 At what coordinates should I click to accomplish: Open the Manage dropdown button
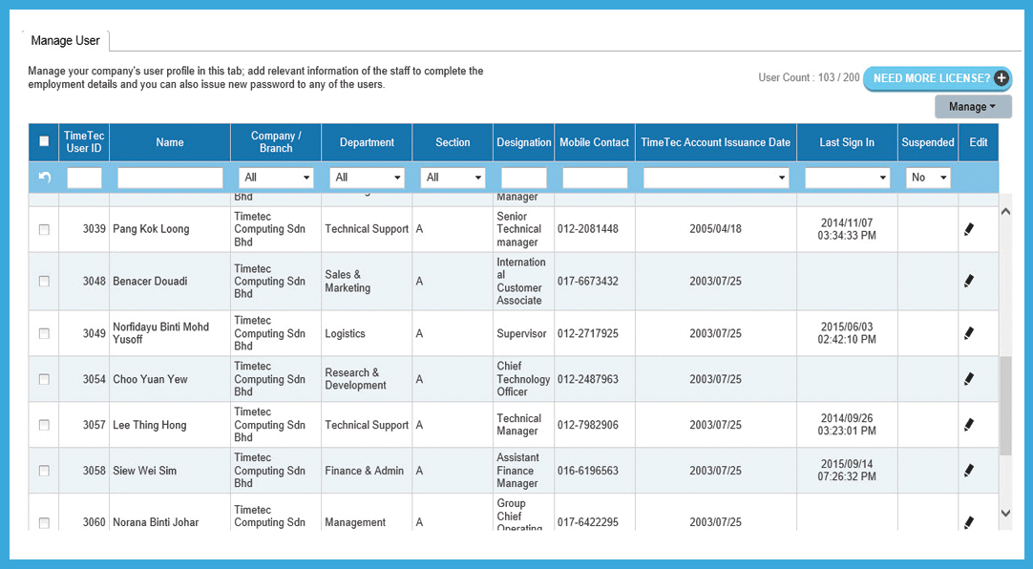pos(973,107)
